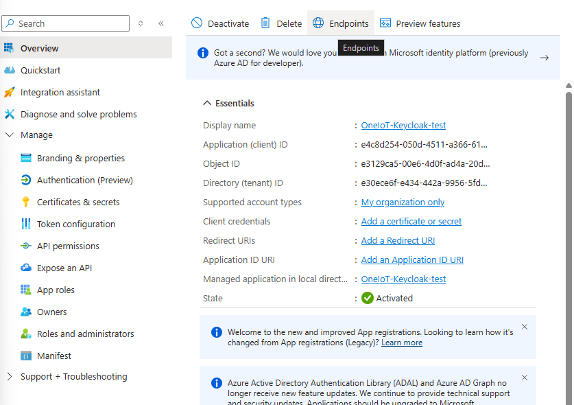Click the Diagnose and solve problems wrench icon
Image resolution: width=574 pixels, height=405 pixels.
click(10, 114)
